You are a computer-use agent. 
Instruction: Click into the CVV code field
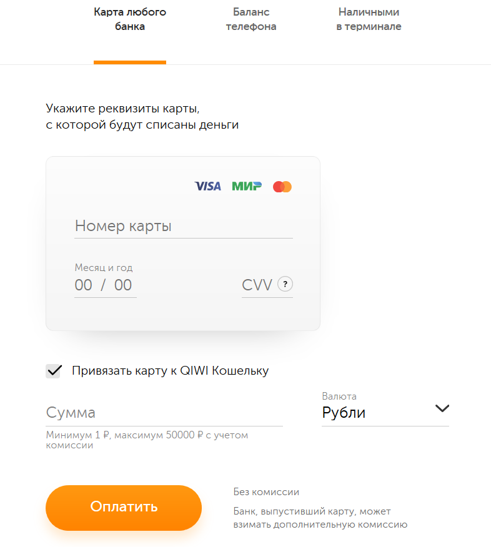point(257,285)
